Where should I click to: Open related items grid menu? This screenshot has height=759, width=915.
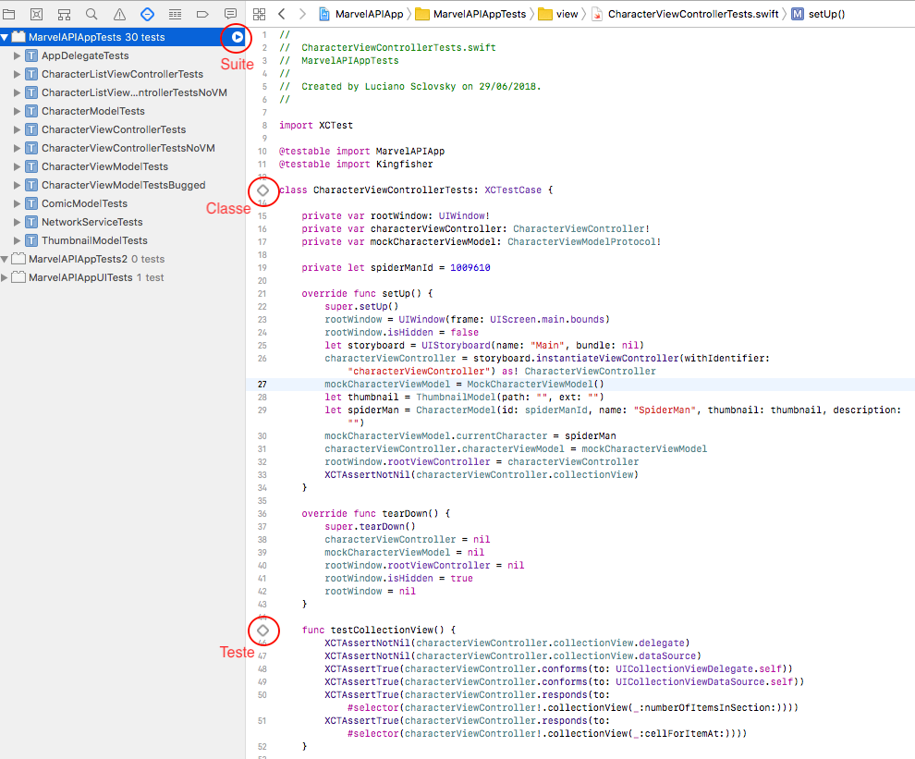tap(259, 14)
